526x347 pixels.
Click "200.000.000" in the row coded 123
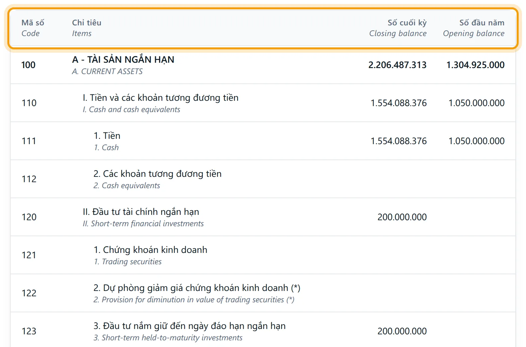(402, 331)
